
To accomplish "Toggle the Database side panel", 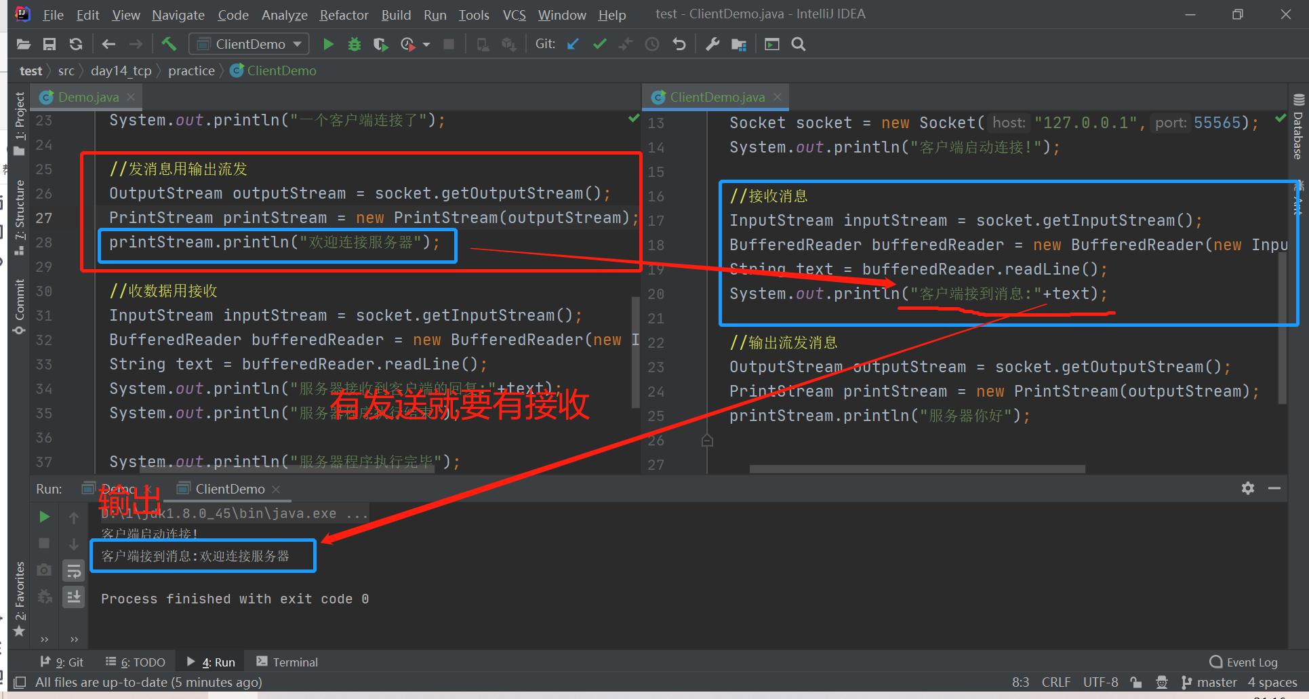I will 1297,127.
